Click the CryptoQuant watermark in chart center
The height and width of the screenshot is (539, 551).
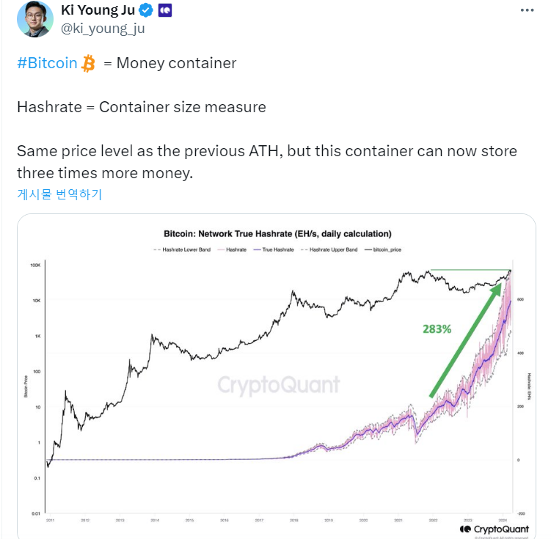[x=278, y=384]
